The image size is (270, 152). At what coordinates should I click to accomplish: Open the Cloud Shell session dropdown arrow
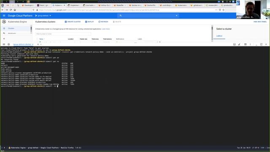41,44
